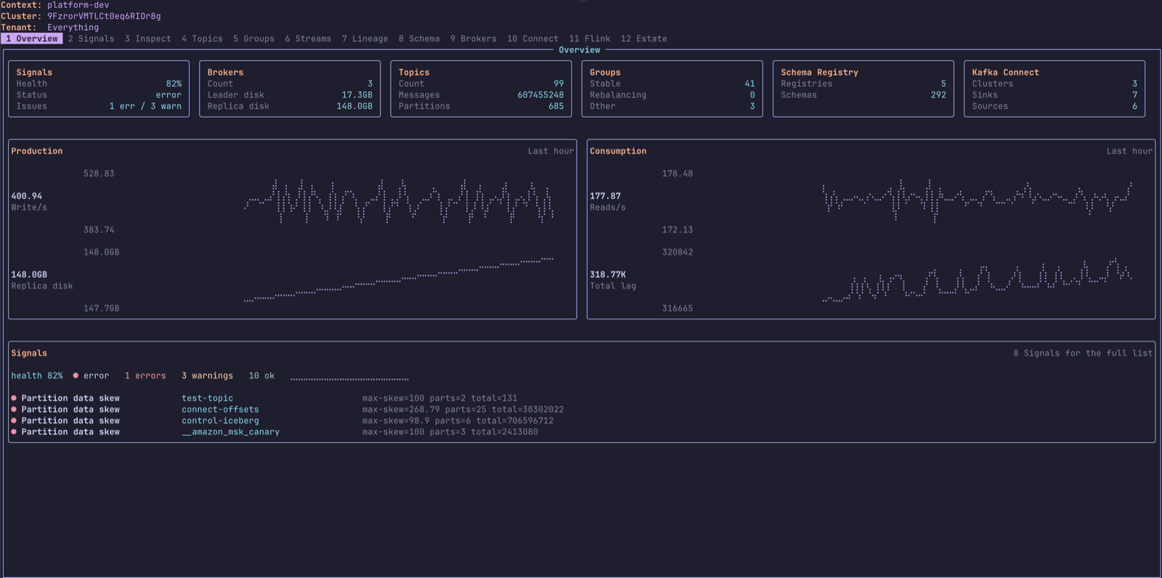Click the Consumption panel title

(x=618, y=151)
